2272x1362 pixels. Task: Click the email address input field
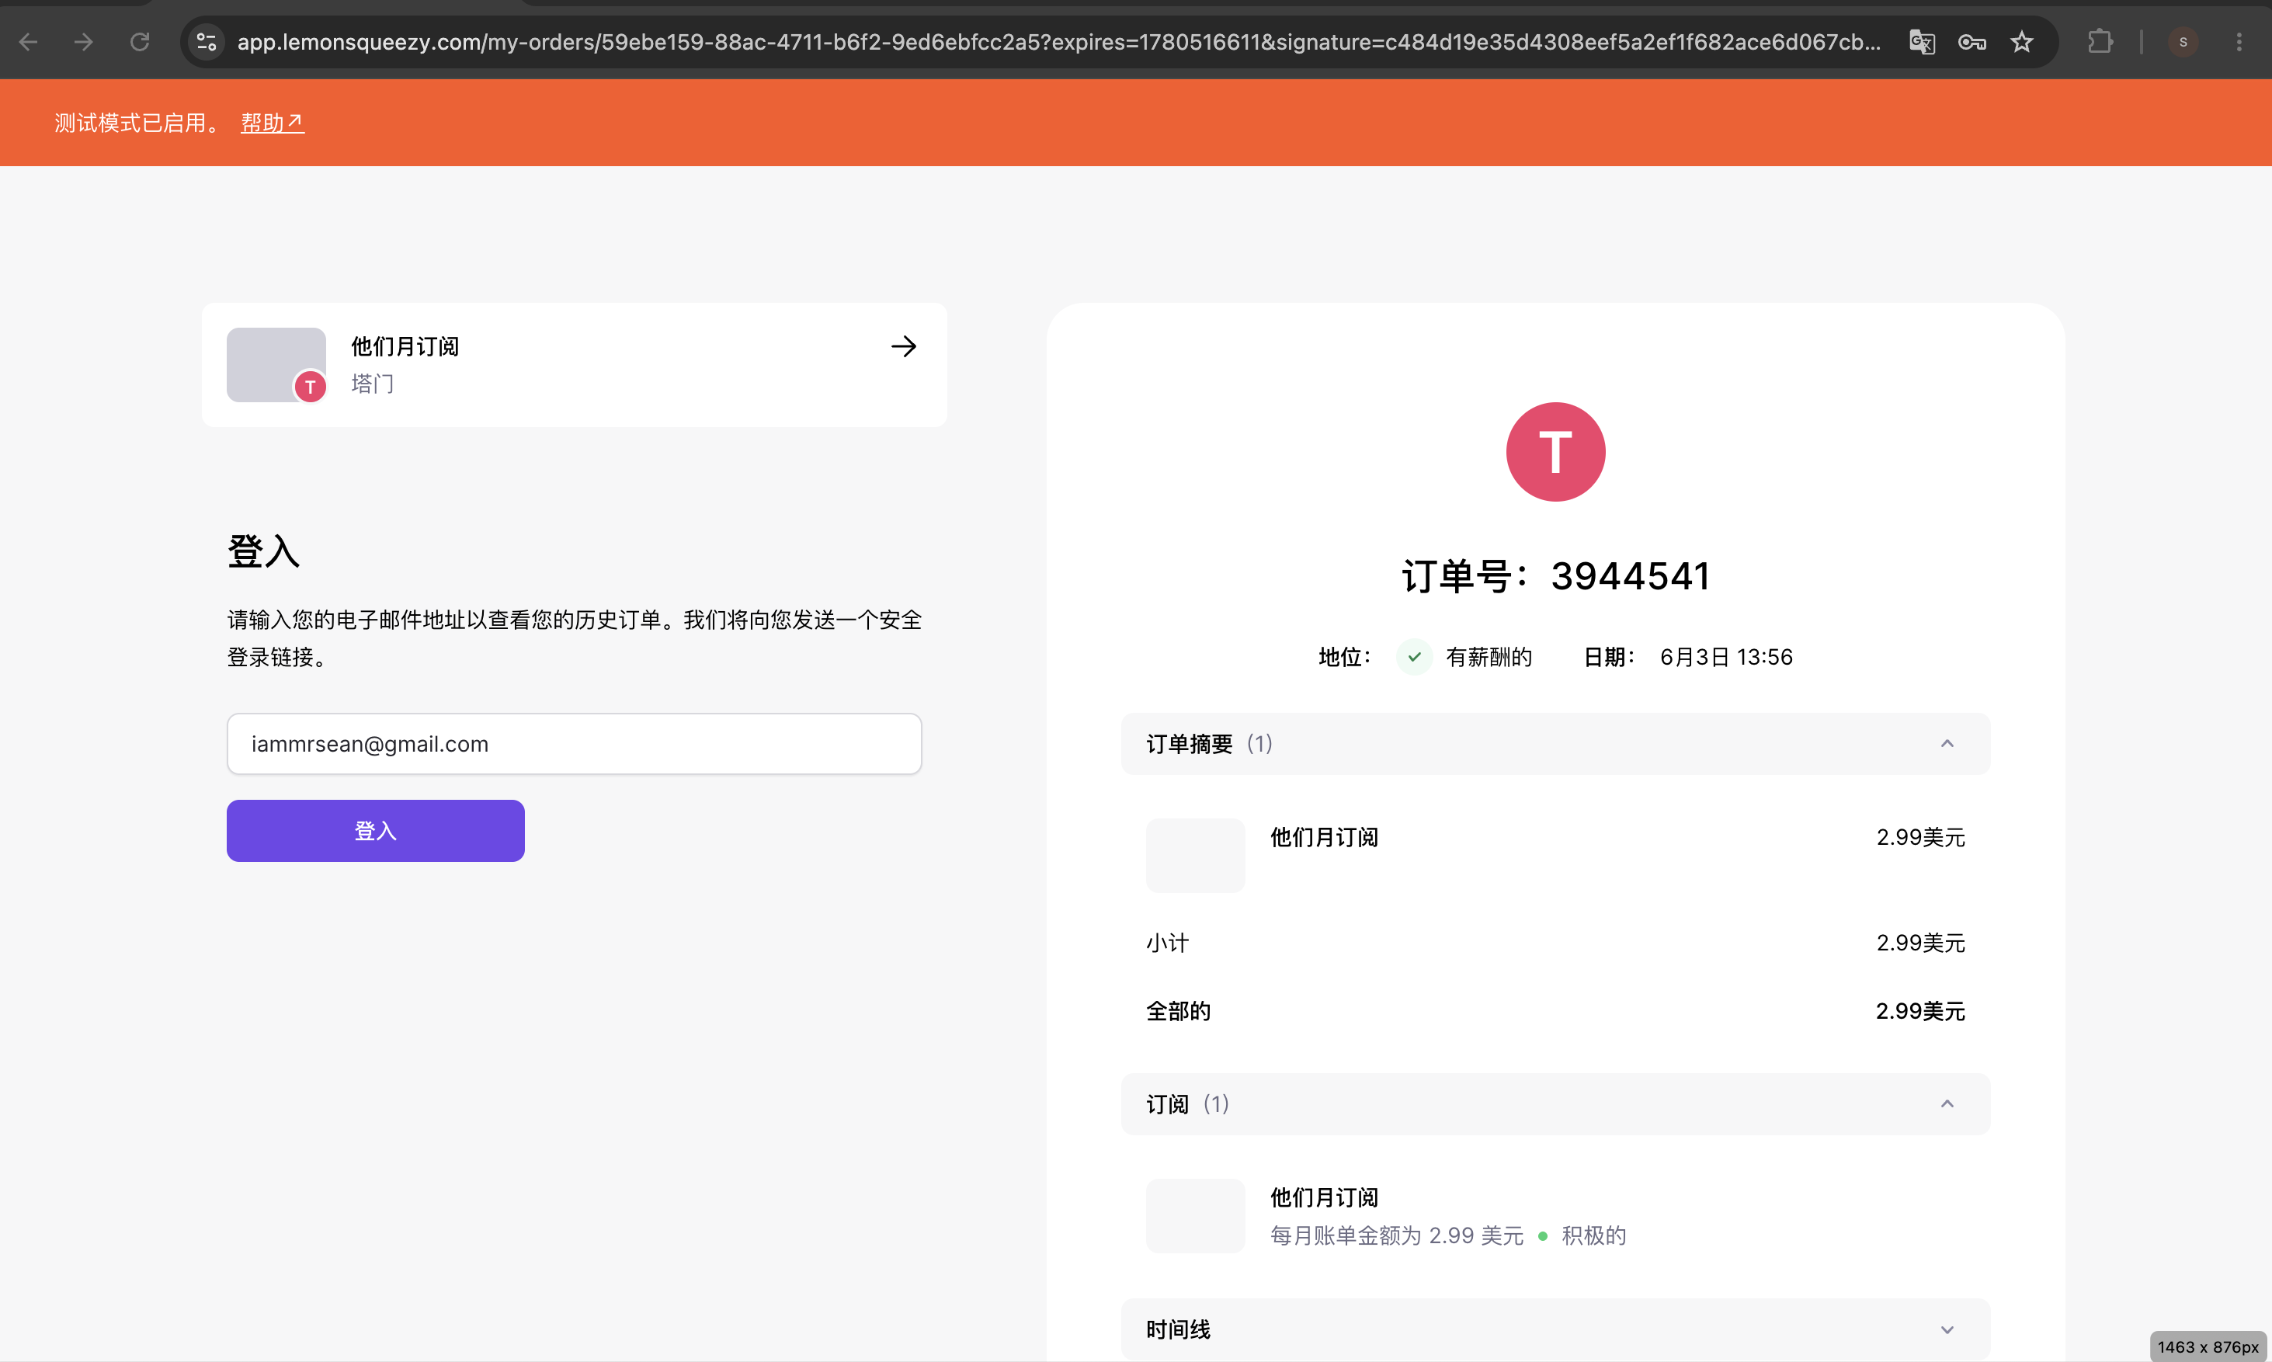click(x=575, y=743)
